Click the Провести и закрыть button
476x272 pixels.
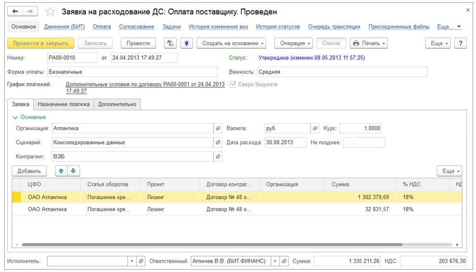(41, 43)
